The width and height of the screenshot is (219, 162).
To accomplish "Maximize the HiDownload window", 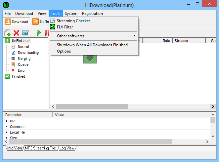I will [x=197, y=4].
